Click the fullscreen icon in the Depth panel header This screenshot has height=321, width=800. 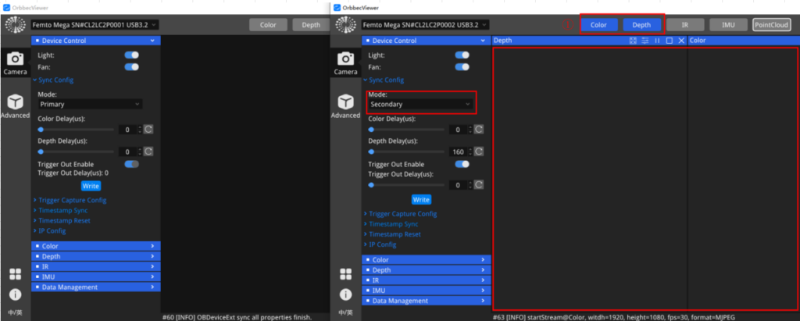click(x=633, y=40)
